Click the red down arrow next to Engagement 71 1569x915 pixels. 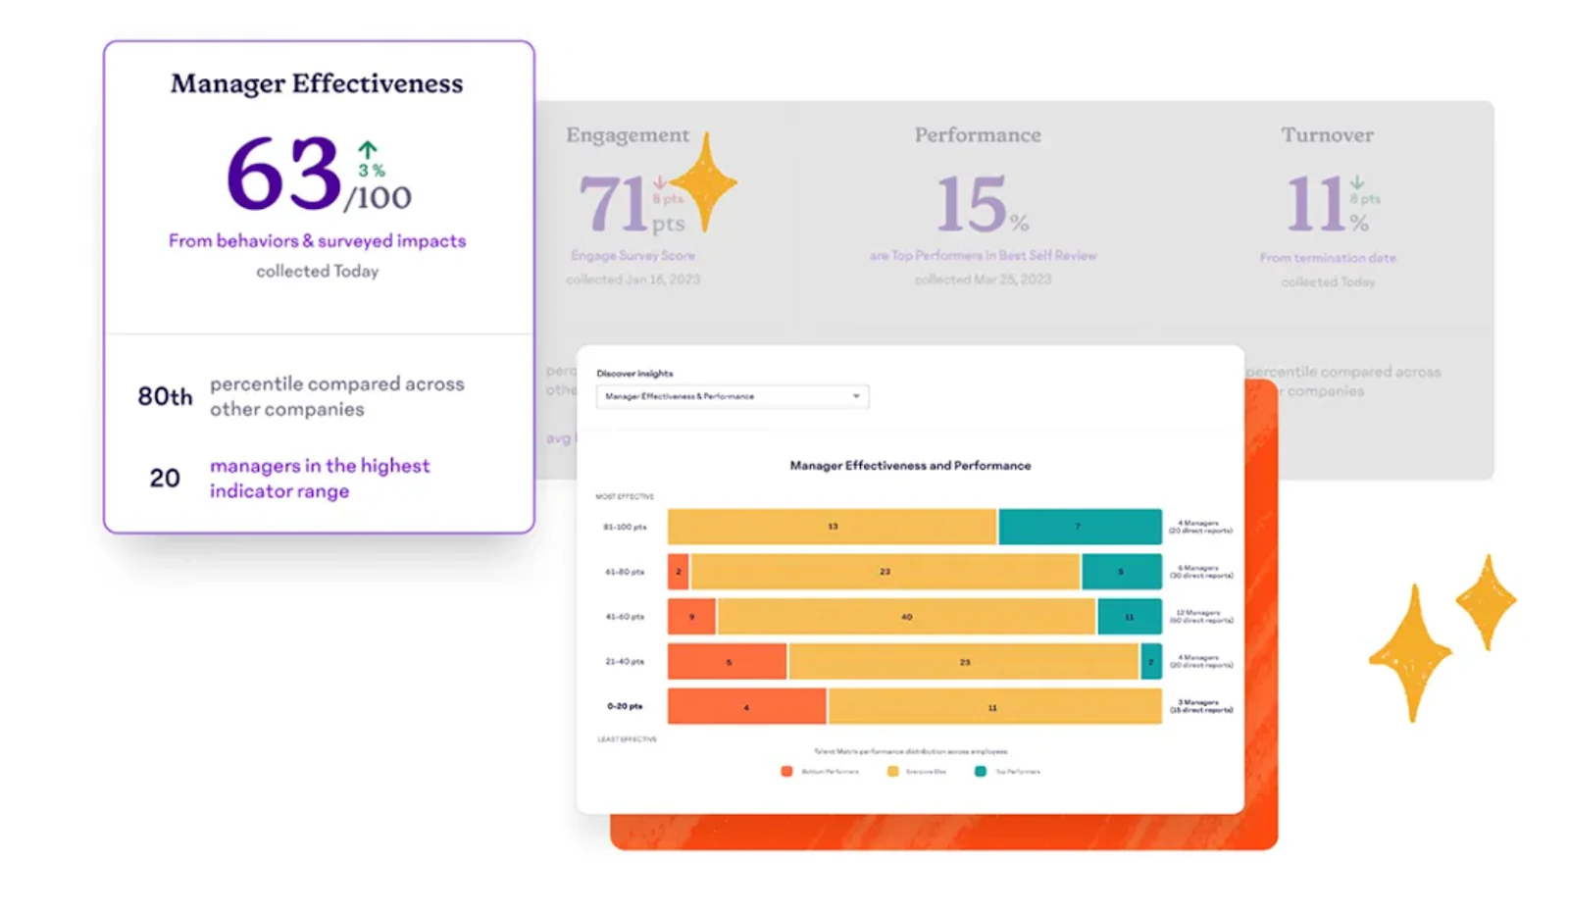coord(660,182)
